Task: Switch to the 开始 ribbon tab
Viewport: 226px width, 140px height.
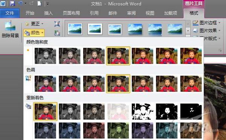Action: pyautogui.click(x=30, y=13)
